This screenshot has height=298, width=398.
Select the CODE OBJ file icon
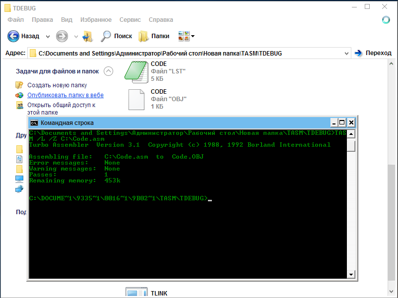(x=135, y=99)
